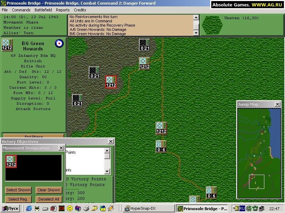Click the message log scrollbar thumb

[196, 27]
